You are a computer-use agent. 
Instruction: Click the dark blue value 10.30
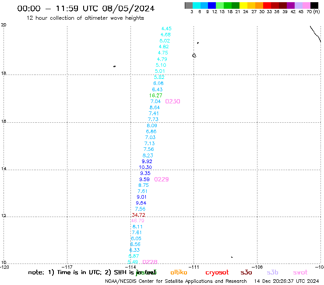click(145, 167)
